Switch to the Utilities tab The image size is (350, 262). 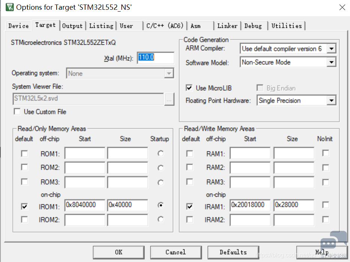tap(286, 26)
